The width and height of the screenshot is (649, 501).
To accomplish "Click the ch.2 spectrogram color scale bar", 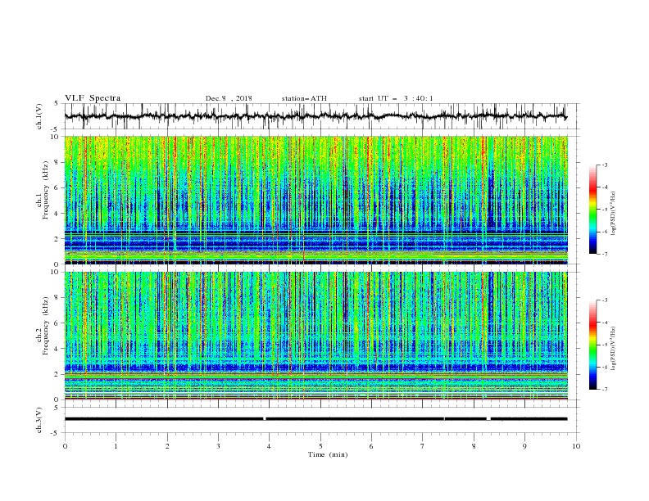I will coord(592,345).
